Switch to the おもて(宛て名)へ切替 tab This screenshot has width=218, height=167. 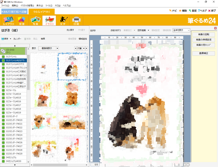14,12
